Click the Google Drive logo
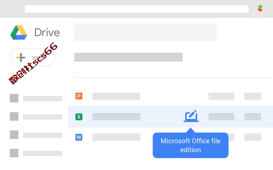The height and width of the screenshot is (170, 273). (x=19, y=32)
